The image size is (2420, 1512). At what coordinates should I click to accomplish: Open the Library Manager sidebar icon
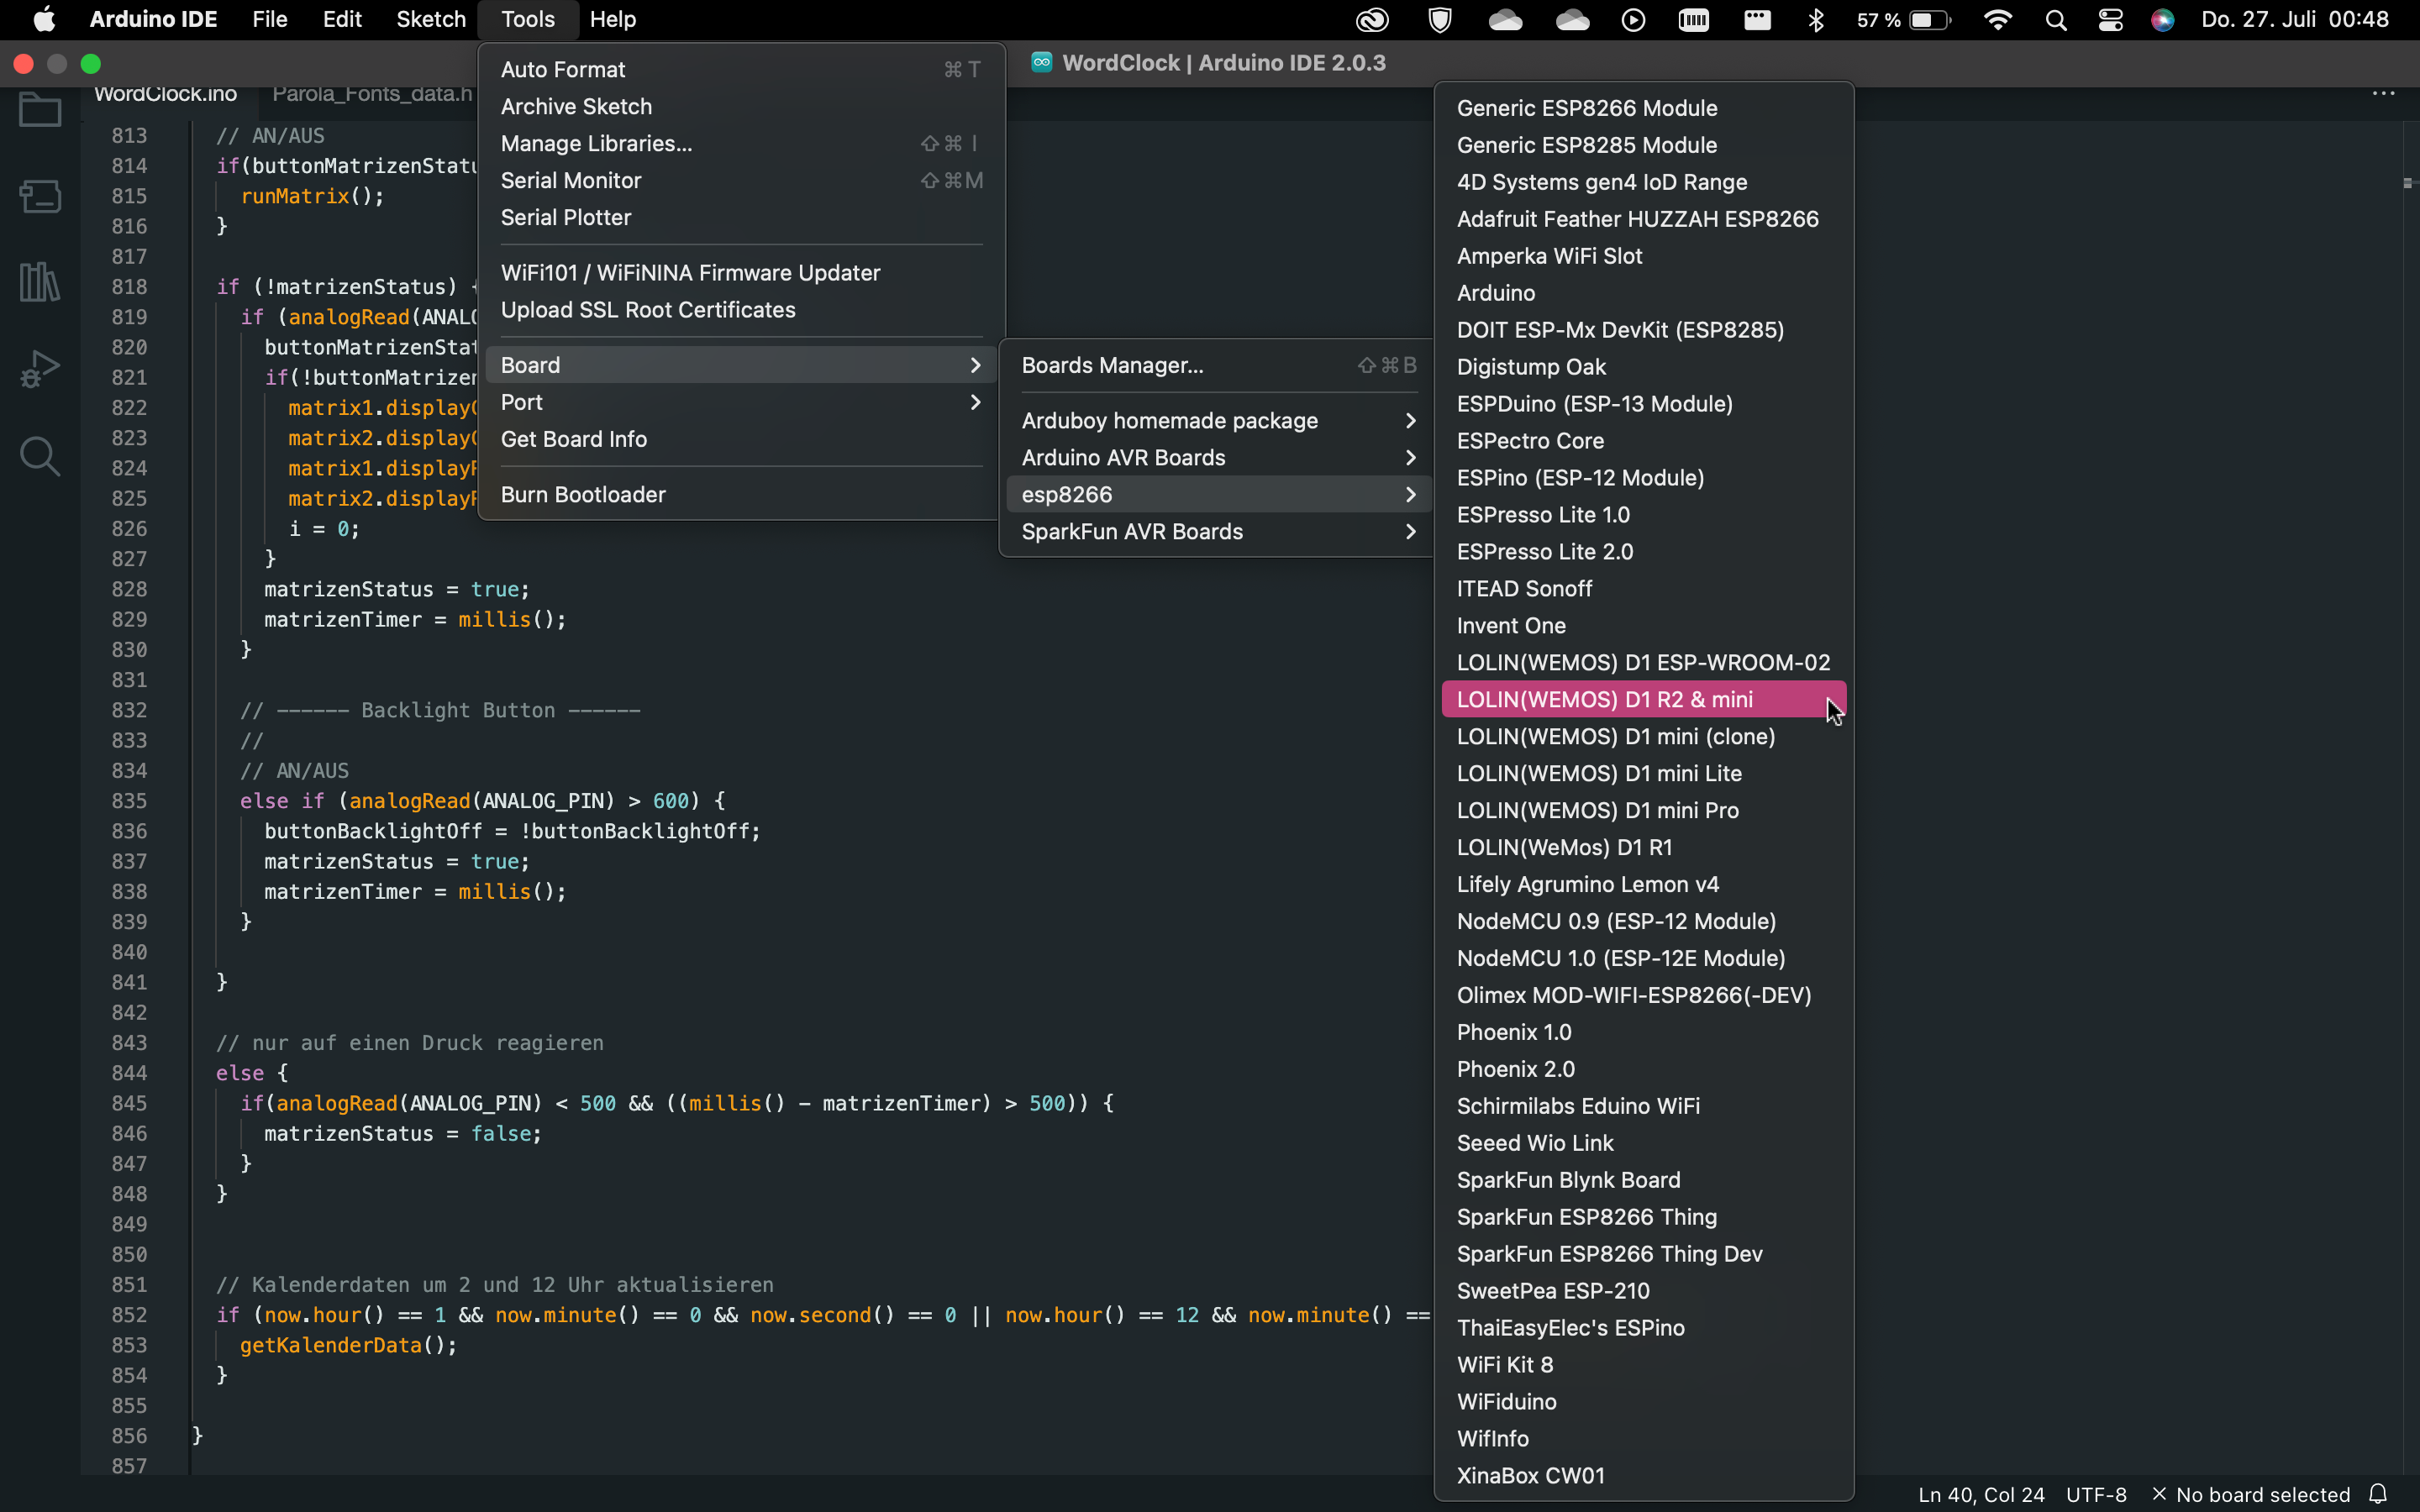[x=40, y=282]
